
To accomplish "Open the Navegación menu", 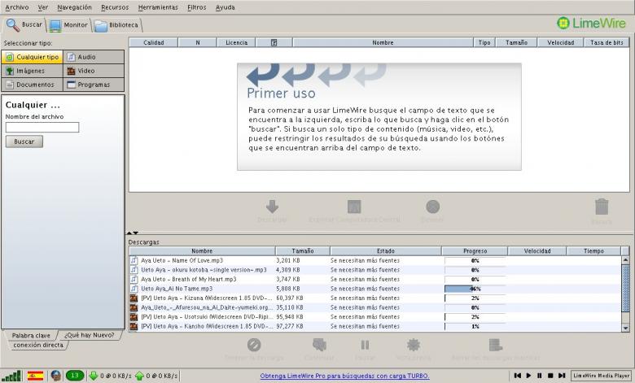I will [75, 7].
